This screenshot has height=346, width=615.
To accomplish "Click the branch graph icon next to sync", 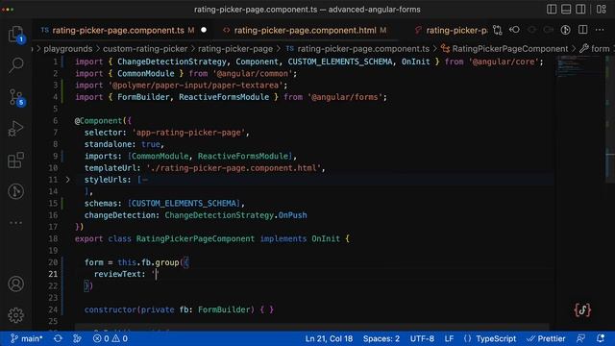I will [77, 338].
